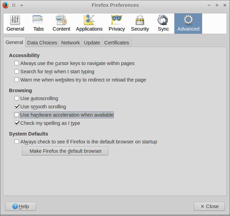
Task: Enable hardware acceleration when available
Action: [17, 115]
